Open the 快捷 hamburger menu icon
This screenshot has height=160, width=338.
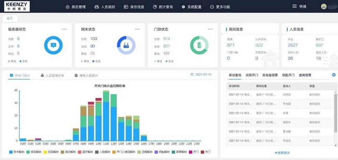click(x=294, y=6)
